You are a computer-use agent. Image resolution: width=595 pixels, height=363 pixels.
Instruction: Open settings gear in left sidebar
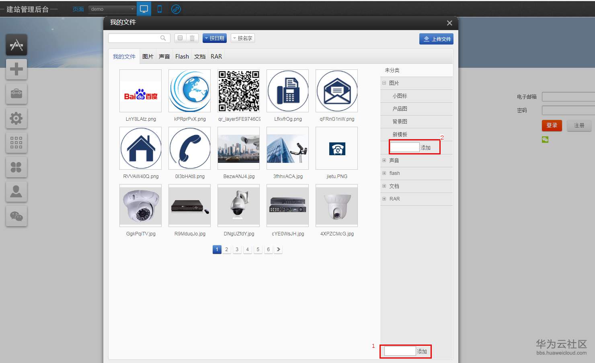pyautogui.click(x=16, y=118)
